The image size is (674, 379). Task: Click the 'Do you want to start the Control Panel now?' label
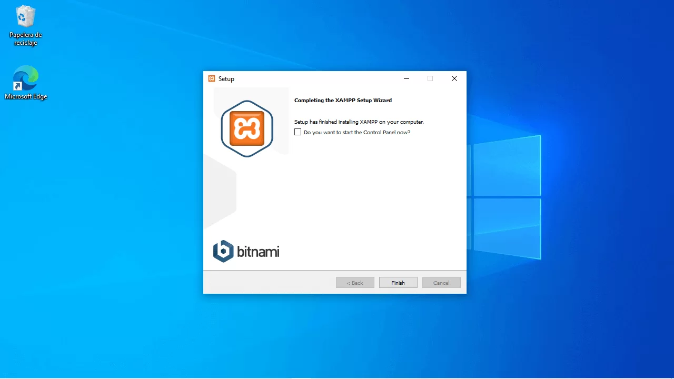357,132
